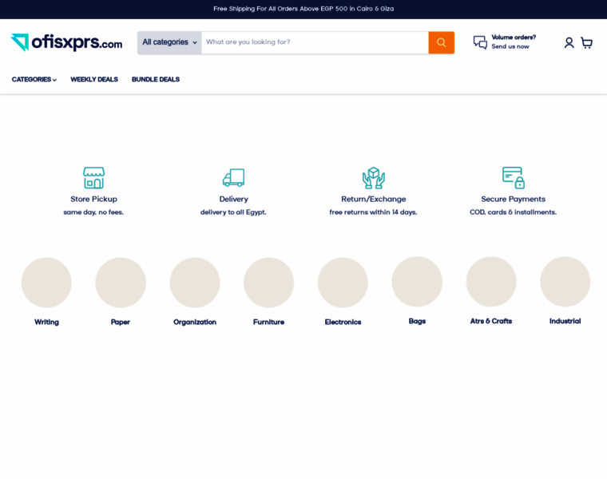This screenshot has height=479, width=607.
Task: Select the Paper category circle
Action: (121, 283)
